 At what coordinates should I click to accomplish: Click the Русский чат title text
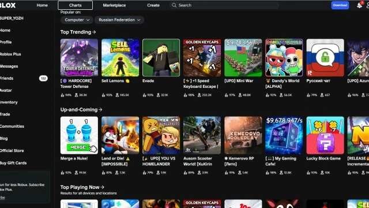(x=318, y=81)
